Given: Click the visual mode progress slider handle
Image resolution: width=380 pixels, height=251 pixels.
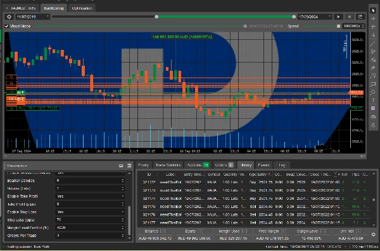Looking at the screenshot, I should [x=245, y=26].
